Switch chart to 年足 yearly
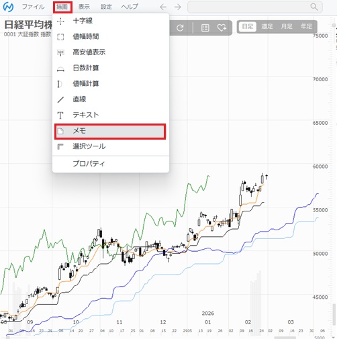The width and height of the screenshot is (337, 339). pyautogui.click(x=306, y=27)
